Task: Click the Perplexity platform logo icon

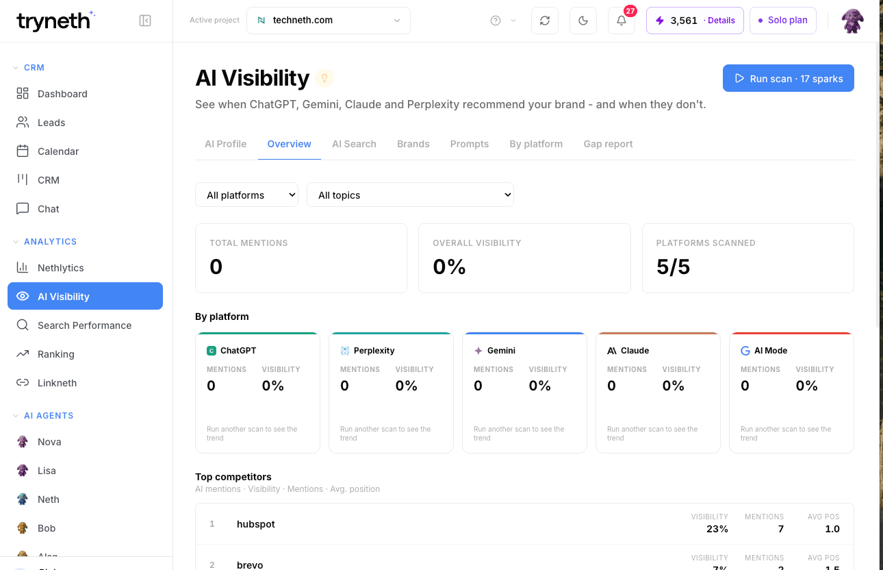Action: coord(345,351)
